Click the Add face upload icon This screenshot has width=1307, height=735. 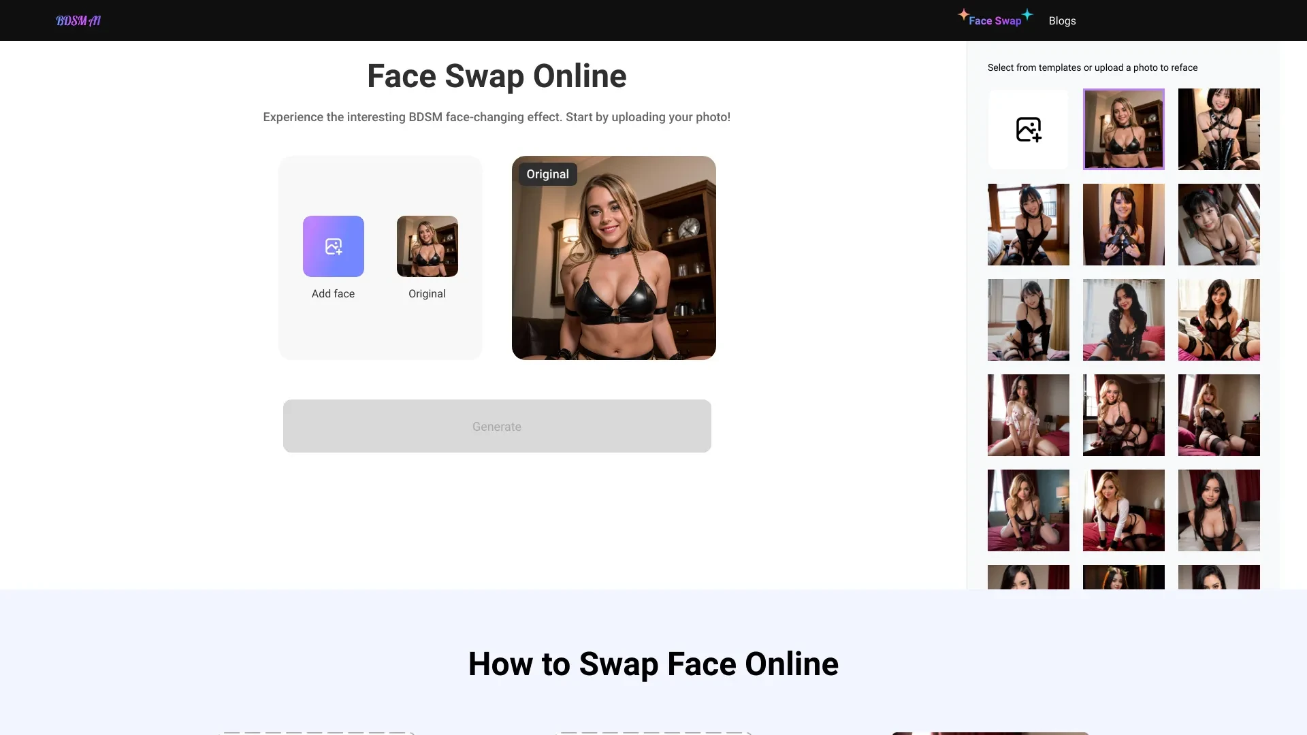(333, 246)
